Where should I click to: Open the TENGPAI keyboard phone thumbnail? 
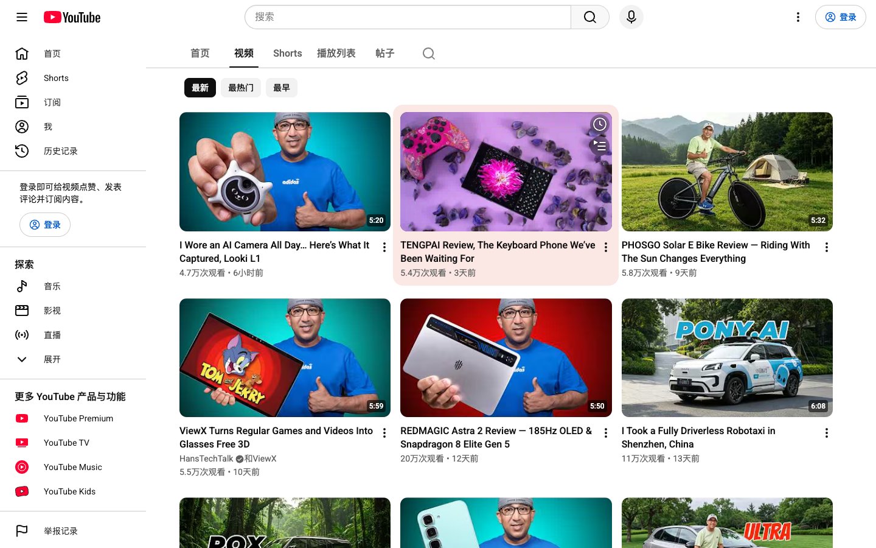tap(506, 172)
